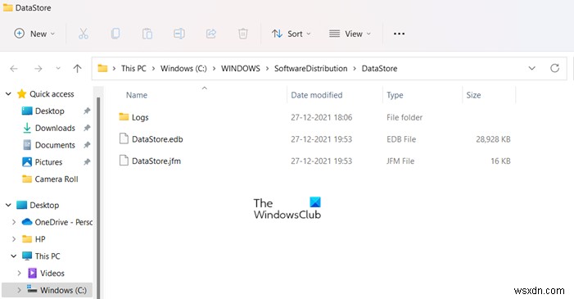The width and height of the screenshot is (574, 299).
Task: Click the Cut scissors icon
Action: (84, 34)
